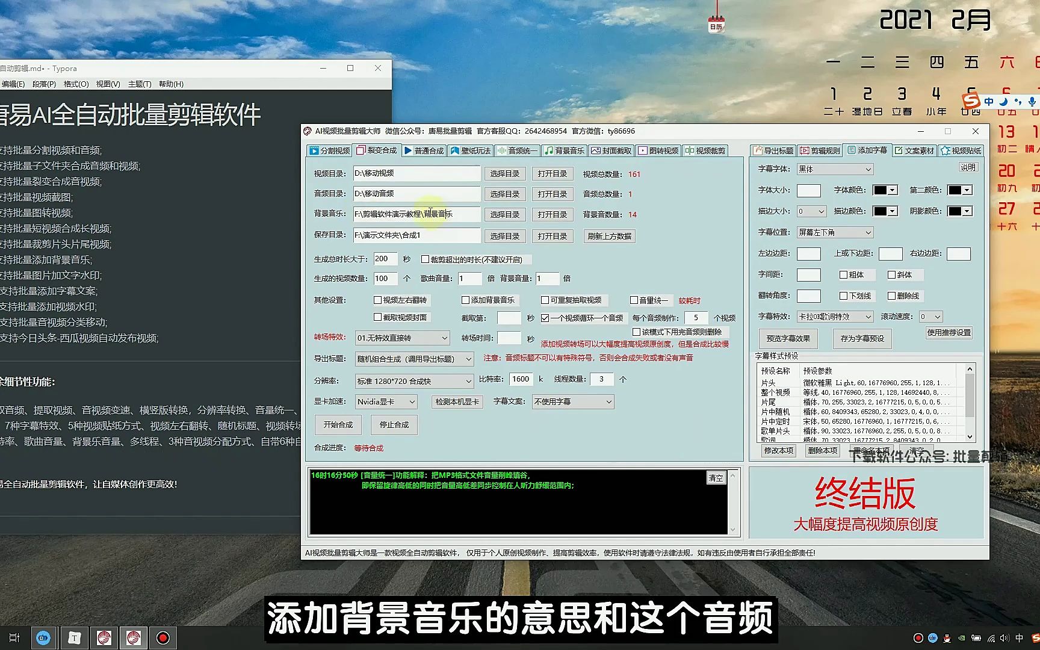Click the 开始合成 button
1040x650 pixels.
point(337,424)
